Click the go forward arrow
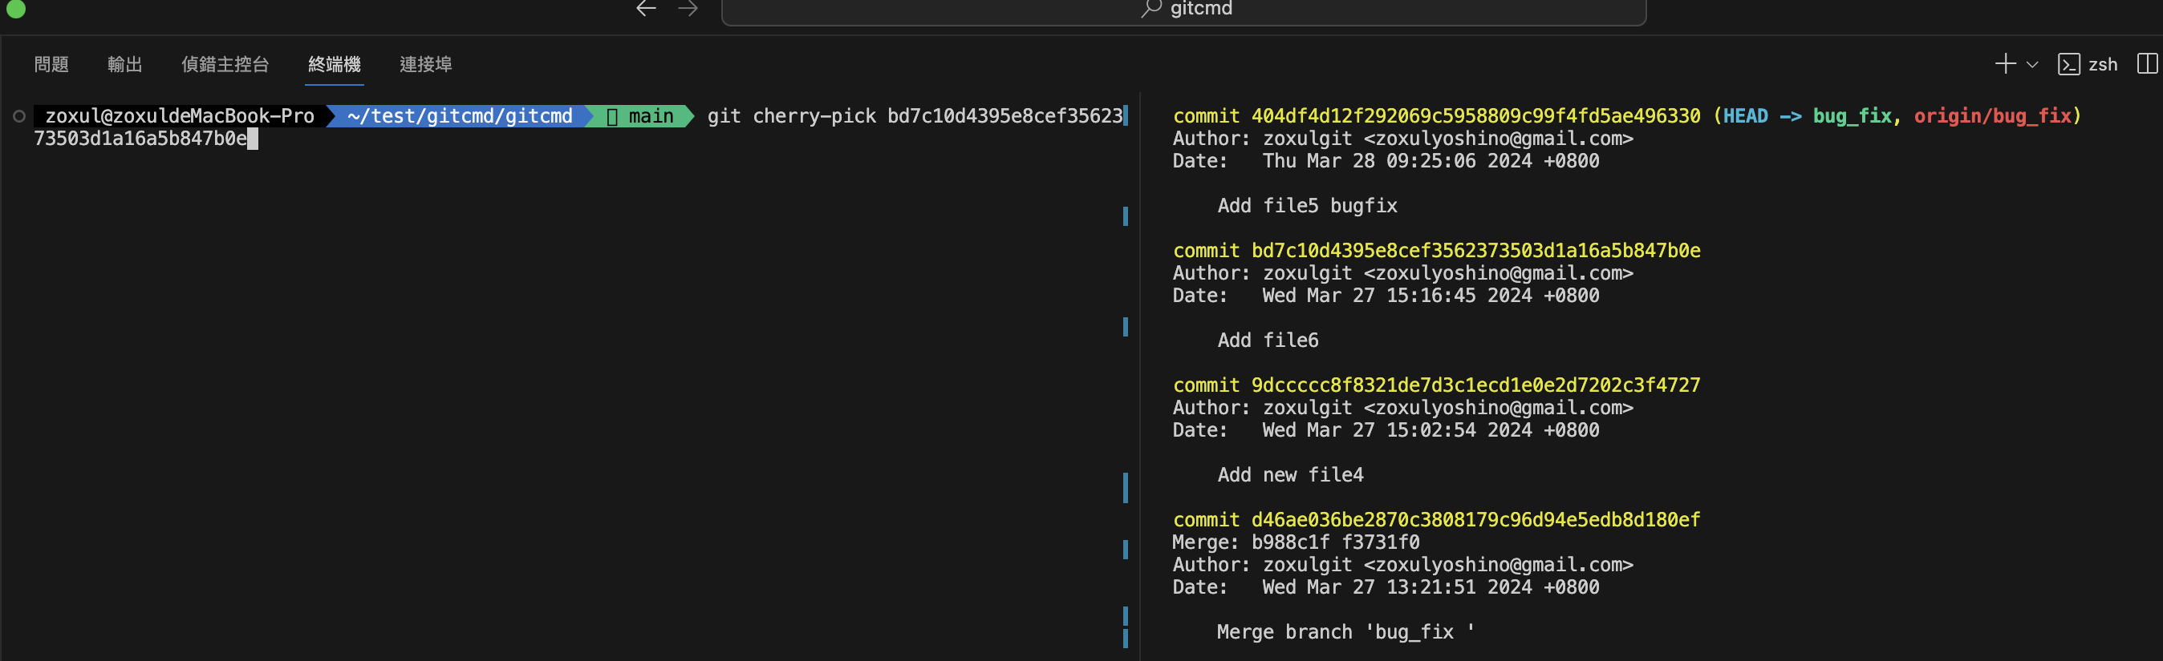This screenshot has height=661, width=2163. point(688,8)
